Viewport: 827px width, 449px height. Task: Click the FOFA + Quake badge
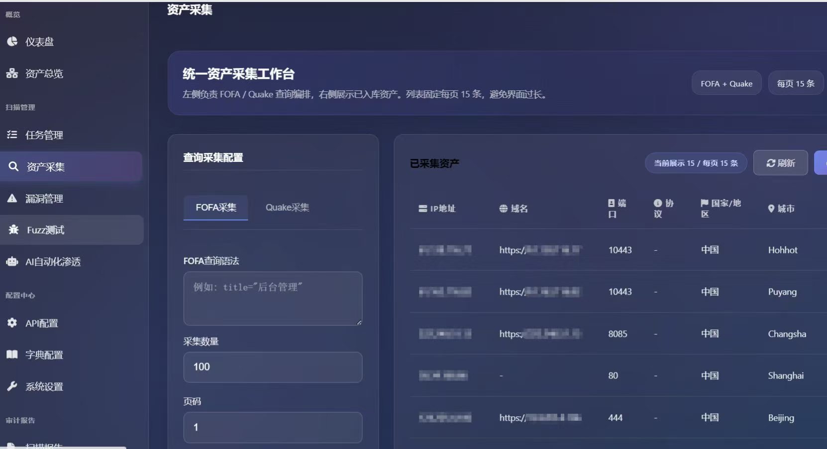click(x=726, y=83)
